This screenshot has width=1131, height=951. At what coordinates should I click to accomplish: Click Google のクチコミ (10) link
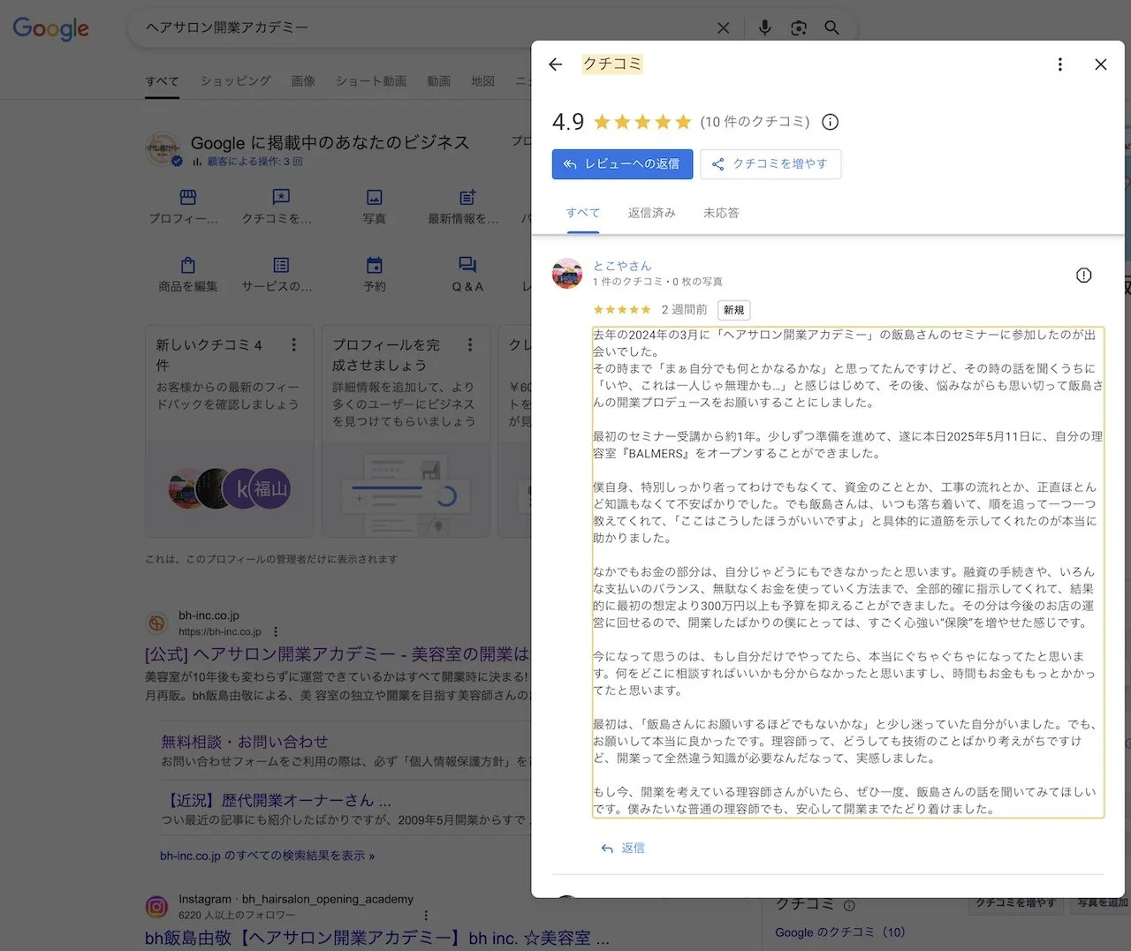pyautogui.click(x=840, y=932)
